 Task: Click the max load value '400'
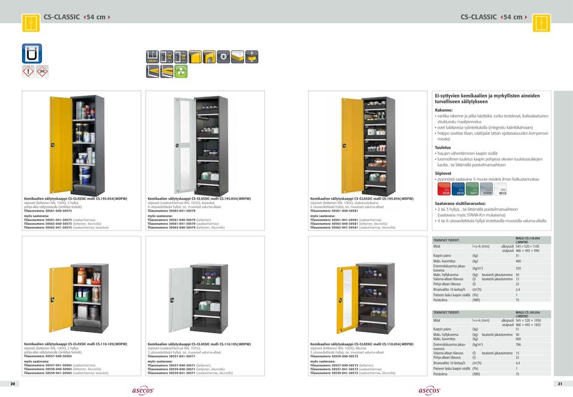click(518, 262)
